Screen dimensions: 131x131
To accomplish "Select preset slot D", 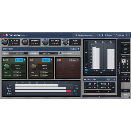I will click(x=128, y=64).
